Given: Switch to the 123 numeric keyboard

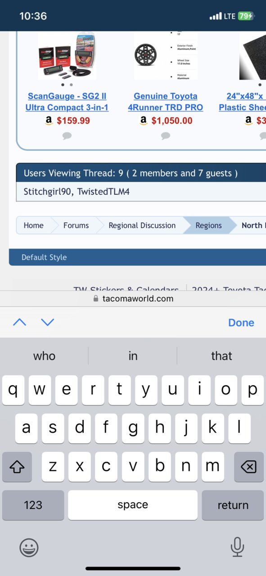Looking at the screenshot, I should tap(33, 505).
